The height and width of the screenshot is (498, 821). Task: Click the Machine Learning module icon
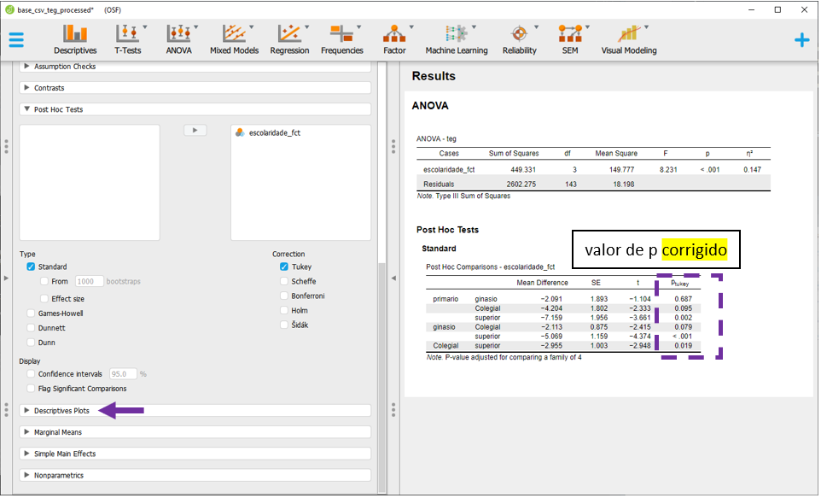[456, 38]
